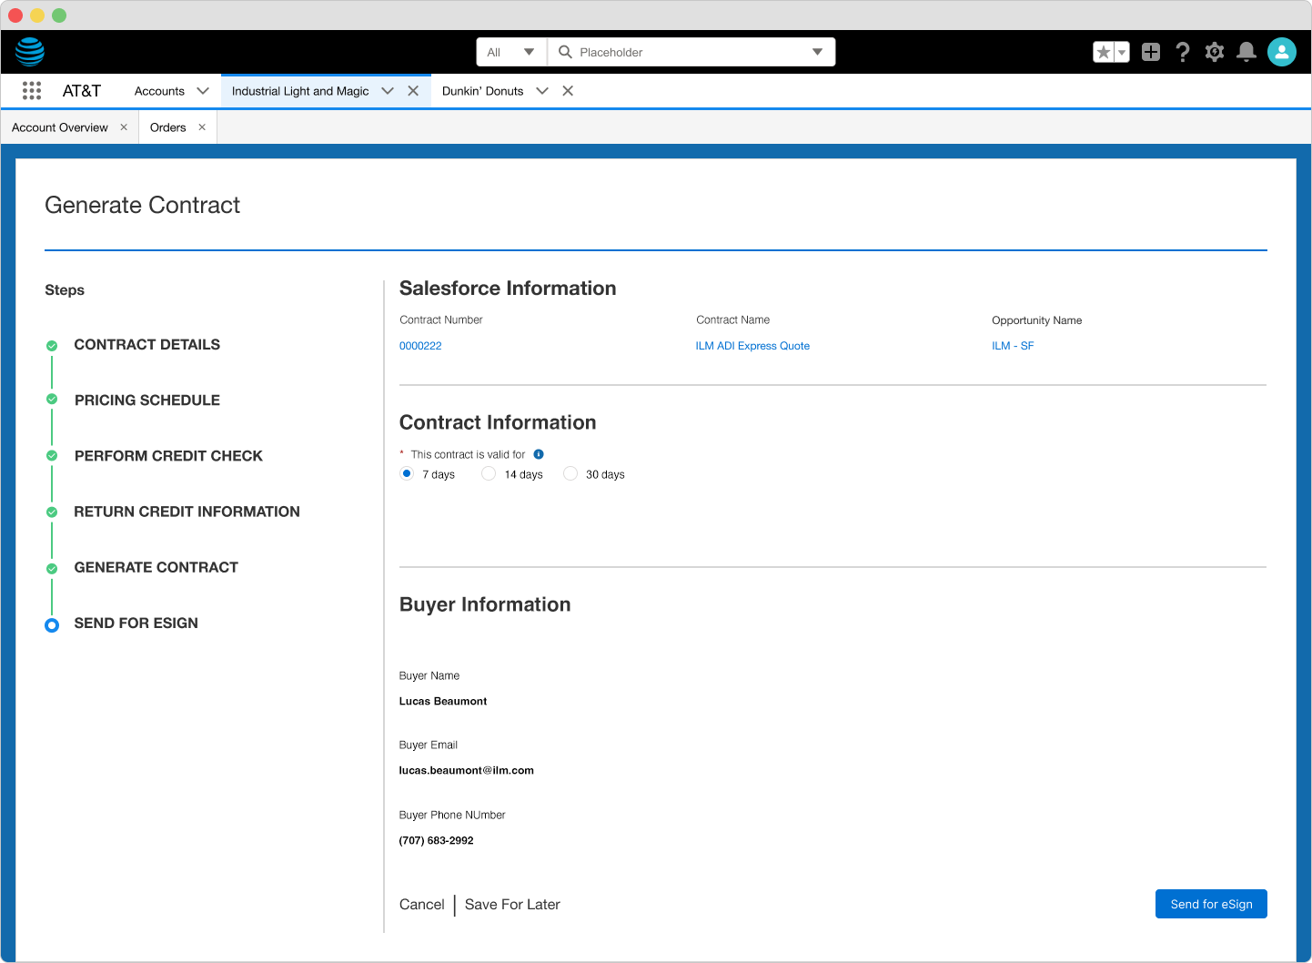The height and width of the screenshot is (963, 1312).
Task: Select the 7 days radio option
Action: click(407, 473)
